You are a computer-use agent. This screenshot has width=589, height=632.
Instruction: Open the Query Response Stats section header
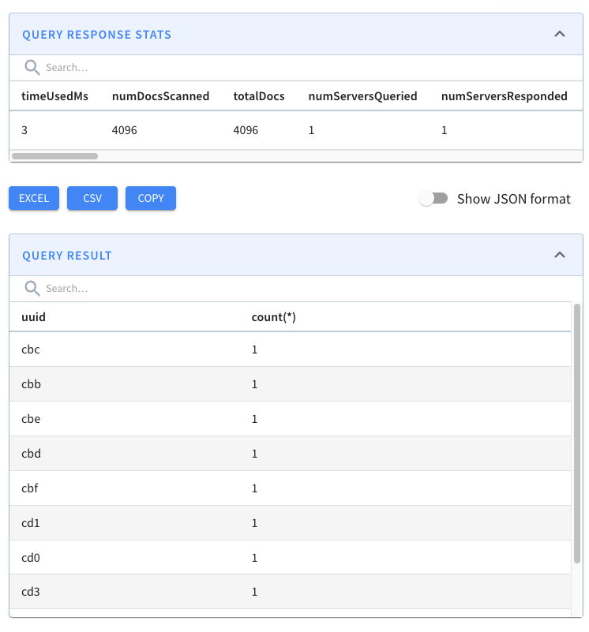96,34
